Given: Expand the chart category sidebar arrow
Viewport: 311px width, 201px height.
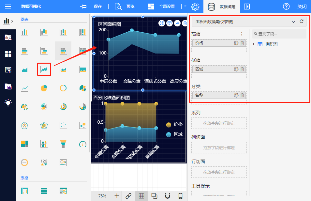Looking at the screenshot, I should (x=12, y=21).
